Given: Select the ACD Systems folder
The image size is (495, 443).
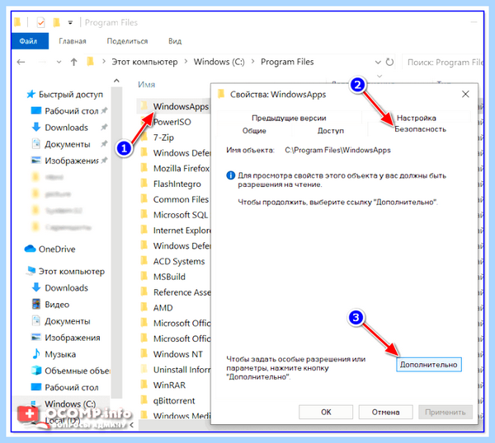Looking at the screenshot, I should pyautogui.click(x=172, y=261).
